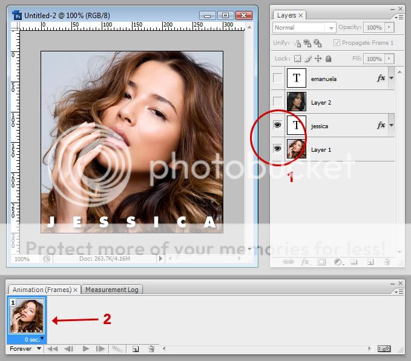The image size is (411, 361).
Task: Click the lock image pixels brush icon
Action: tap(307, 59)
